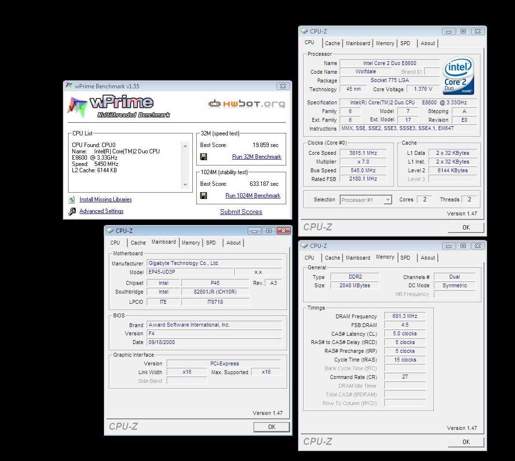This screenshot has height=461, width=515.
Task: Click CPU-Z CPU window title icon
Action: 304,31
